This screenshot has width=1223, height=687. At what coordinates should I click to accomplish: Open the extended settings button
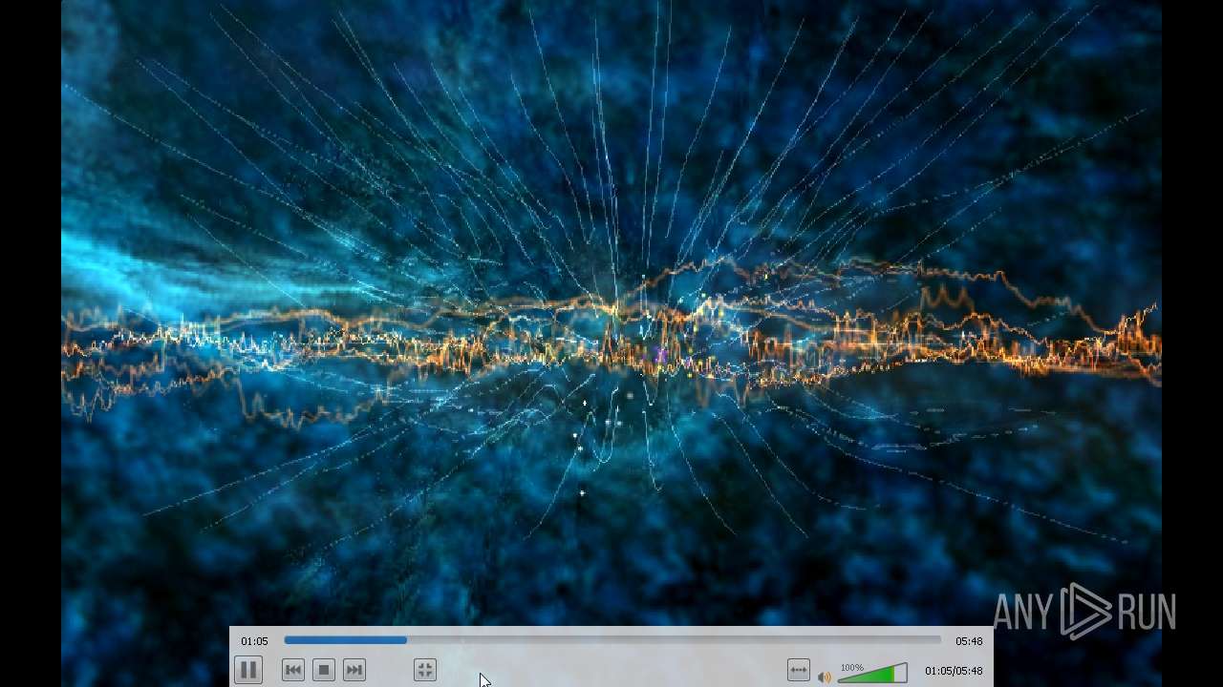[799, 671]
